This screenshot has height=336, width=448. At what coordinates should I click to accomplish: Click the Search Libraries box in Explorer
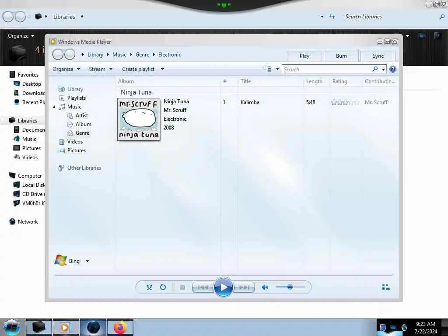tap(392, 17)
